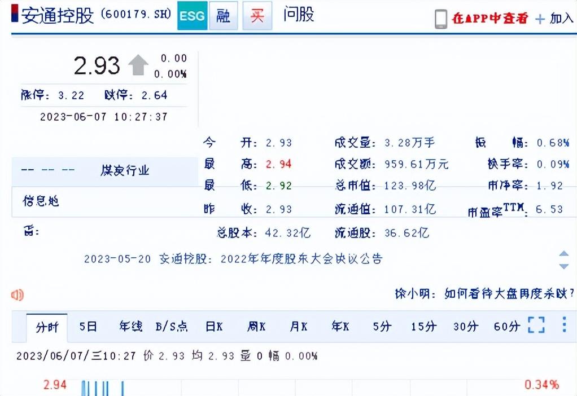Click the stock code (600179.SH)
The height and width of the screenshot is (396, 577).
pyautogui.click(x=136, y=14)
